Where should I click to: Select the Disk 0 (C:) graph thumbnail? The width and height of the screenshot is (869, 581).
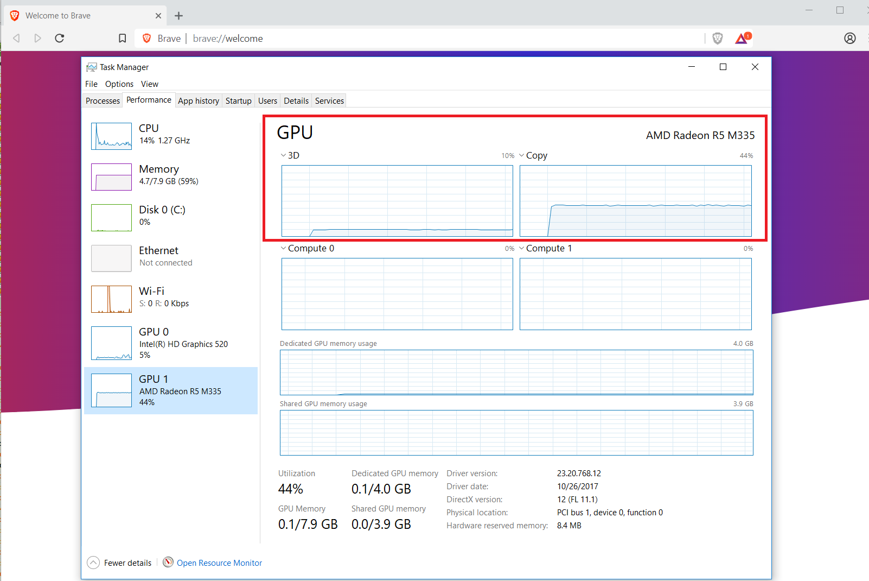[x=111, y=218]
